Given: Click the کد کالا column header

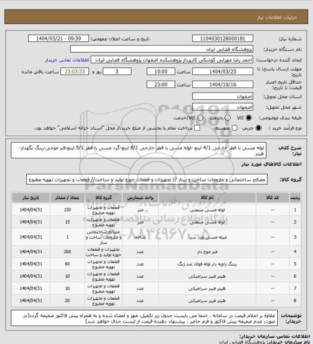Looking at the screenshot, I should (x=272, y=198).
